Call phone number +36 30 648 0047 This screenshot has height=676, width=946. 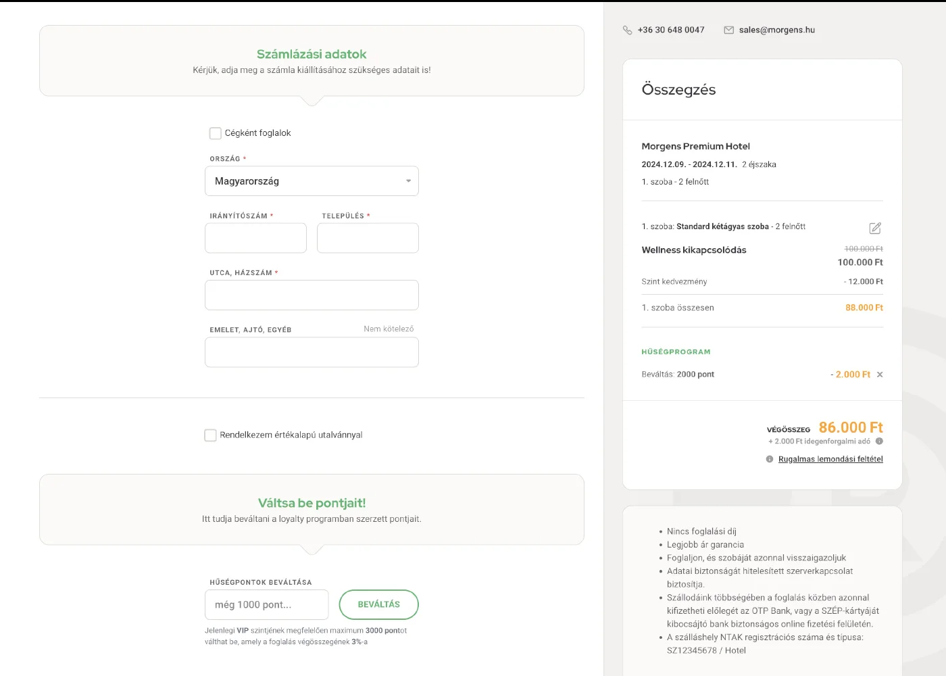click(671, 30)
